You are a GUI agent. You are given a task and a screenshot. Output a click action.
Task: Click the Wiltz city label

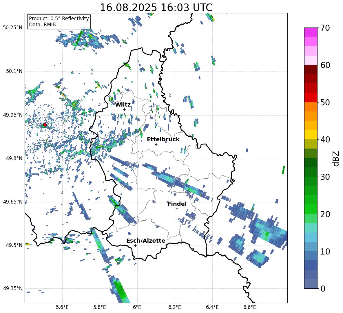click(x=123, y=105)
